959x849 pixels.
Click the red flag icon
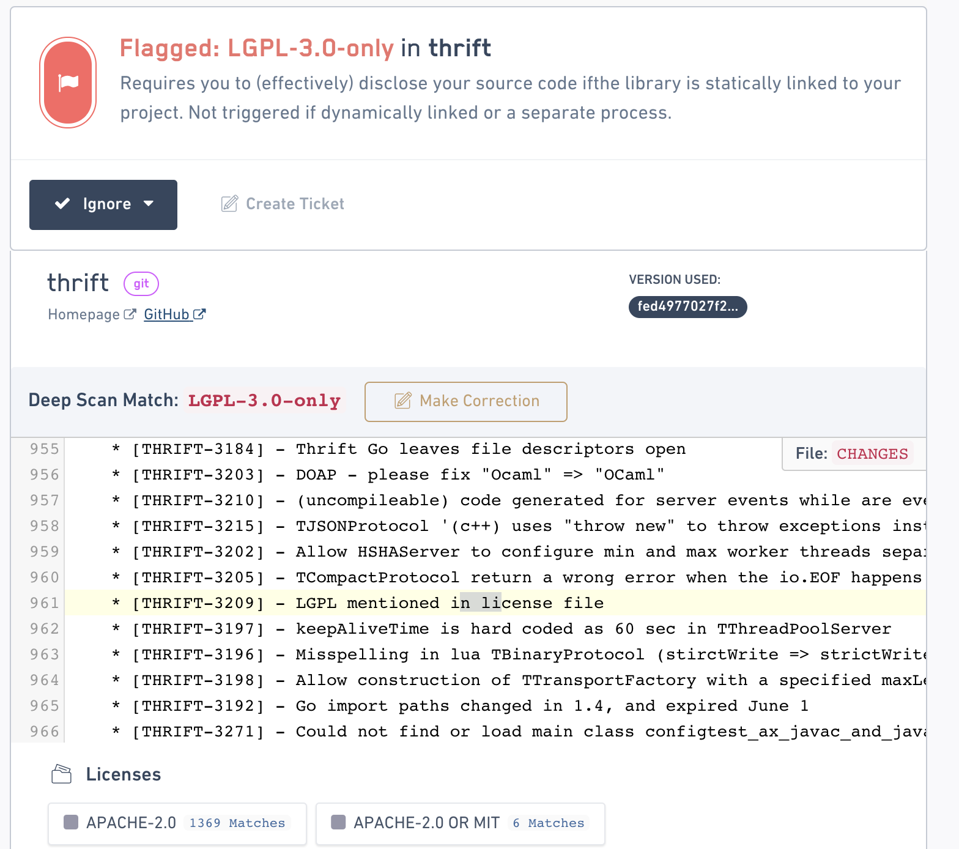coord(68,82)
